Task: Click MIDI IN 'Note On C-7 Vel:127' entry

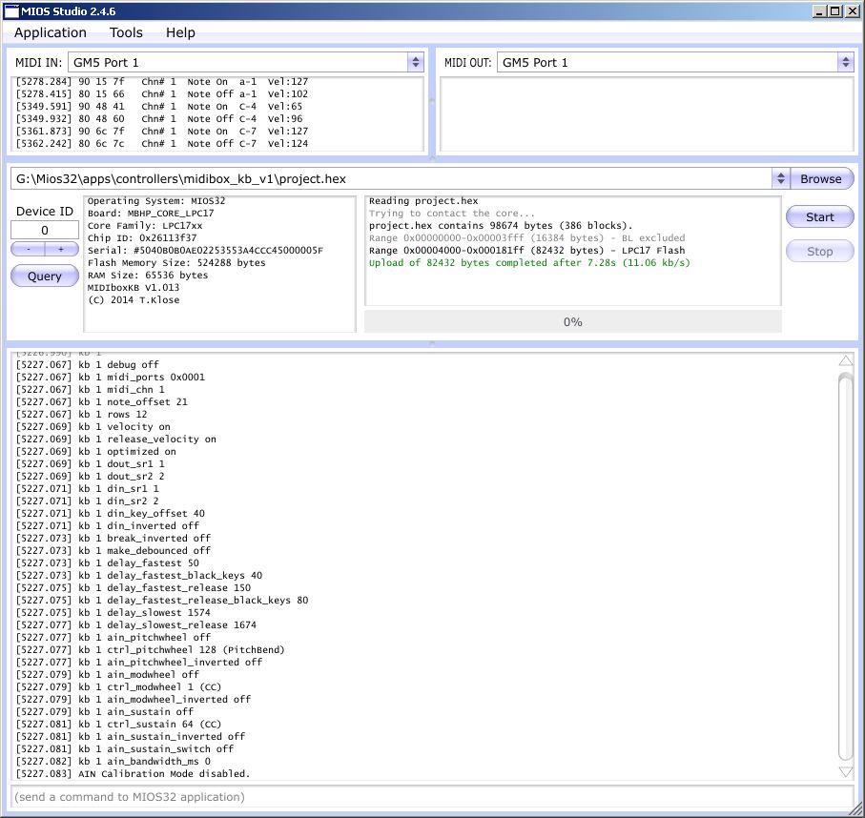Action: [x=161, y=132]
